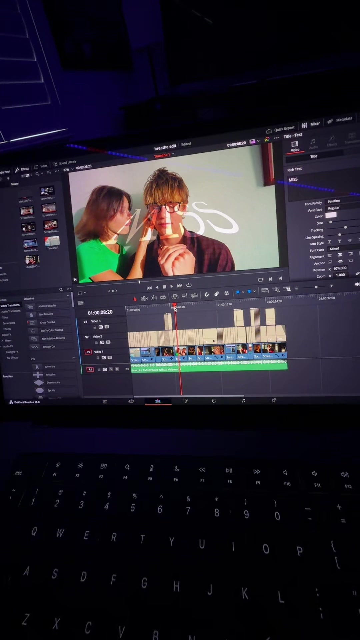Open marker color dropdown arrow
The image size is (360, 640).
(254, 291)
